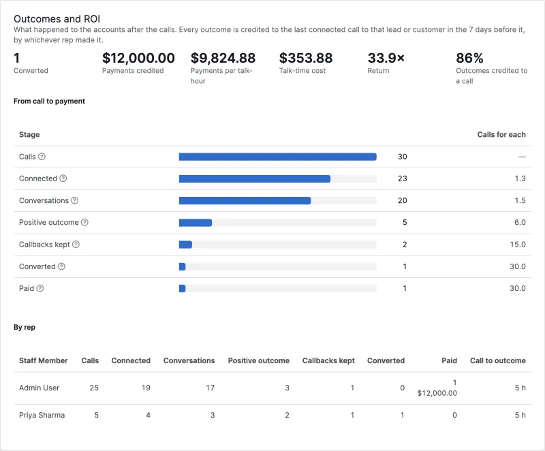
Task: Click the Callbacks kept calls-for-each 15.0
Action: tap(518, 245)
